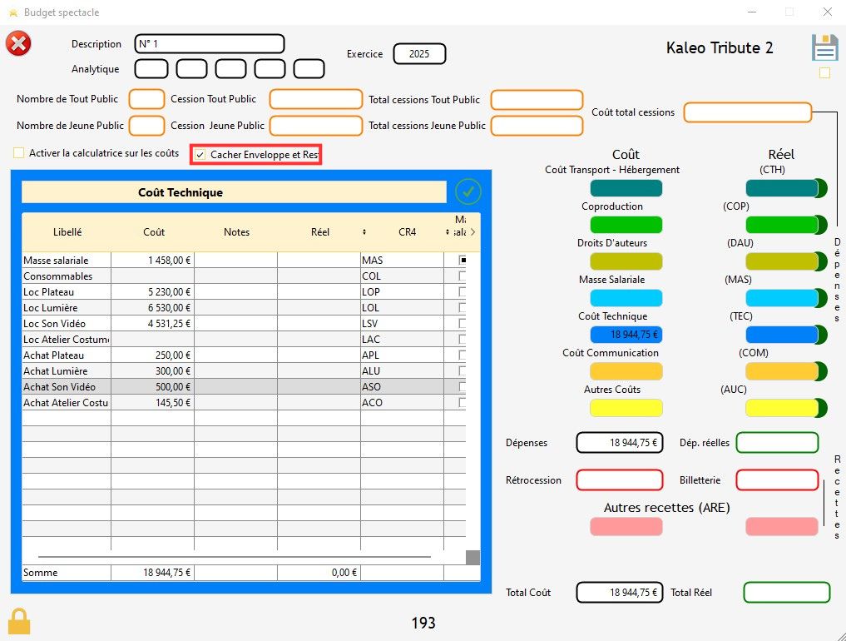Click the green checkmark validate icon

pyautogui.click(x=468, y=192)
